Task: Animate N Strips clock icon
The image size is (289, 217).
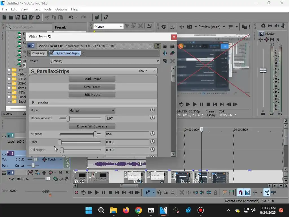Action: (x=152, y=134)
